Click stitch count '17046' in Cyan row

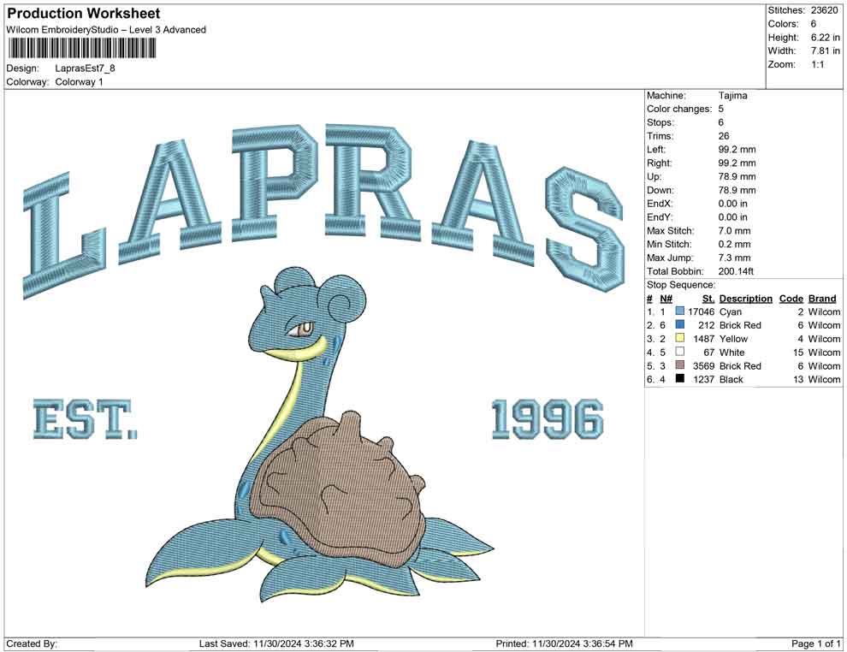[702, 311]
